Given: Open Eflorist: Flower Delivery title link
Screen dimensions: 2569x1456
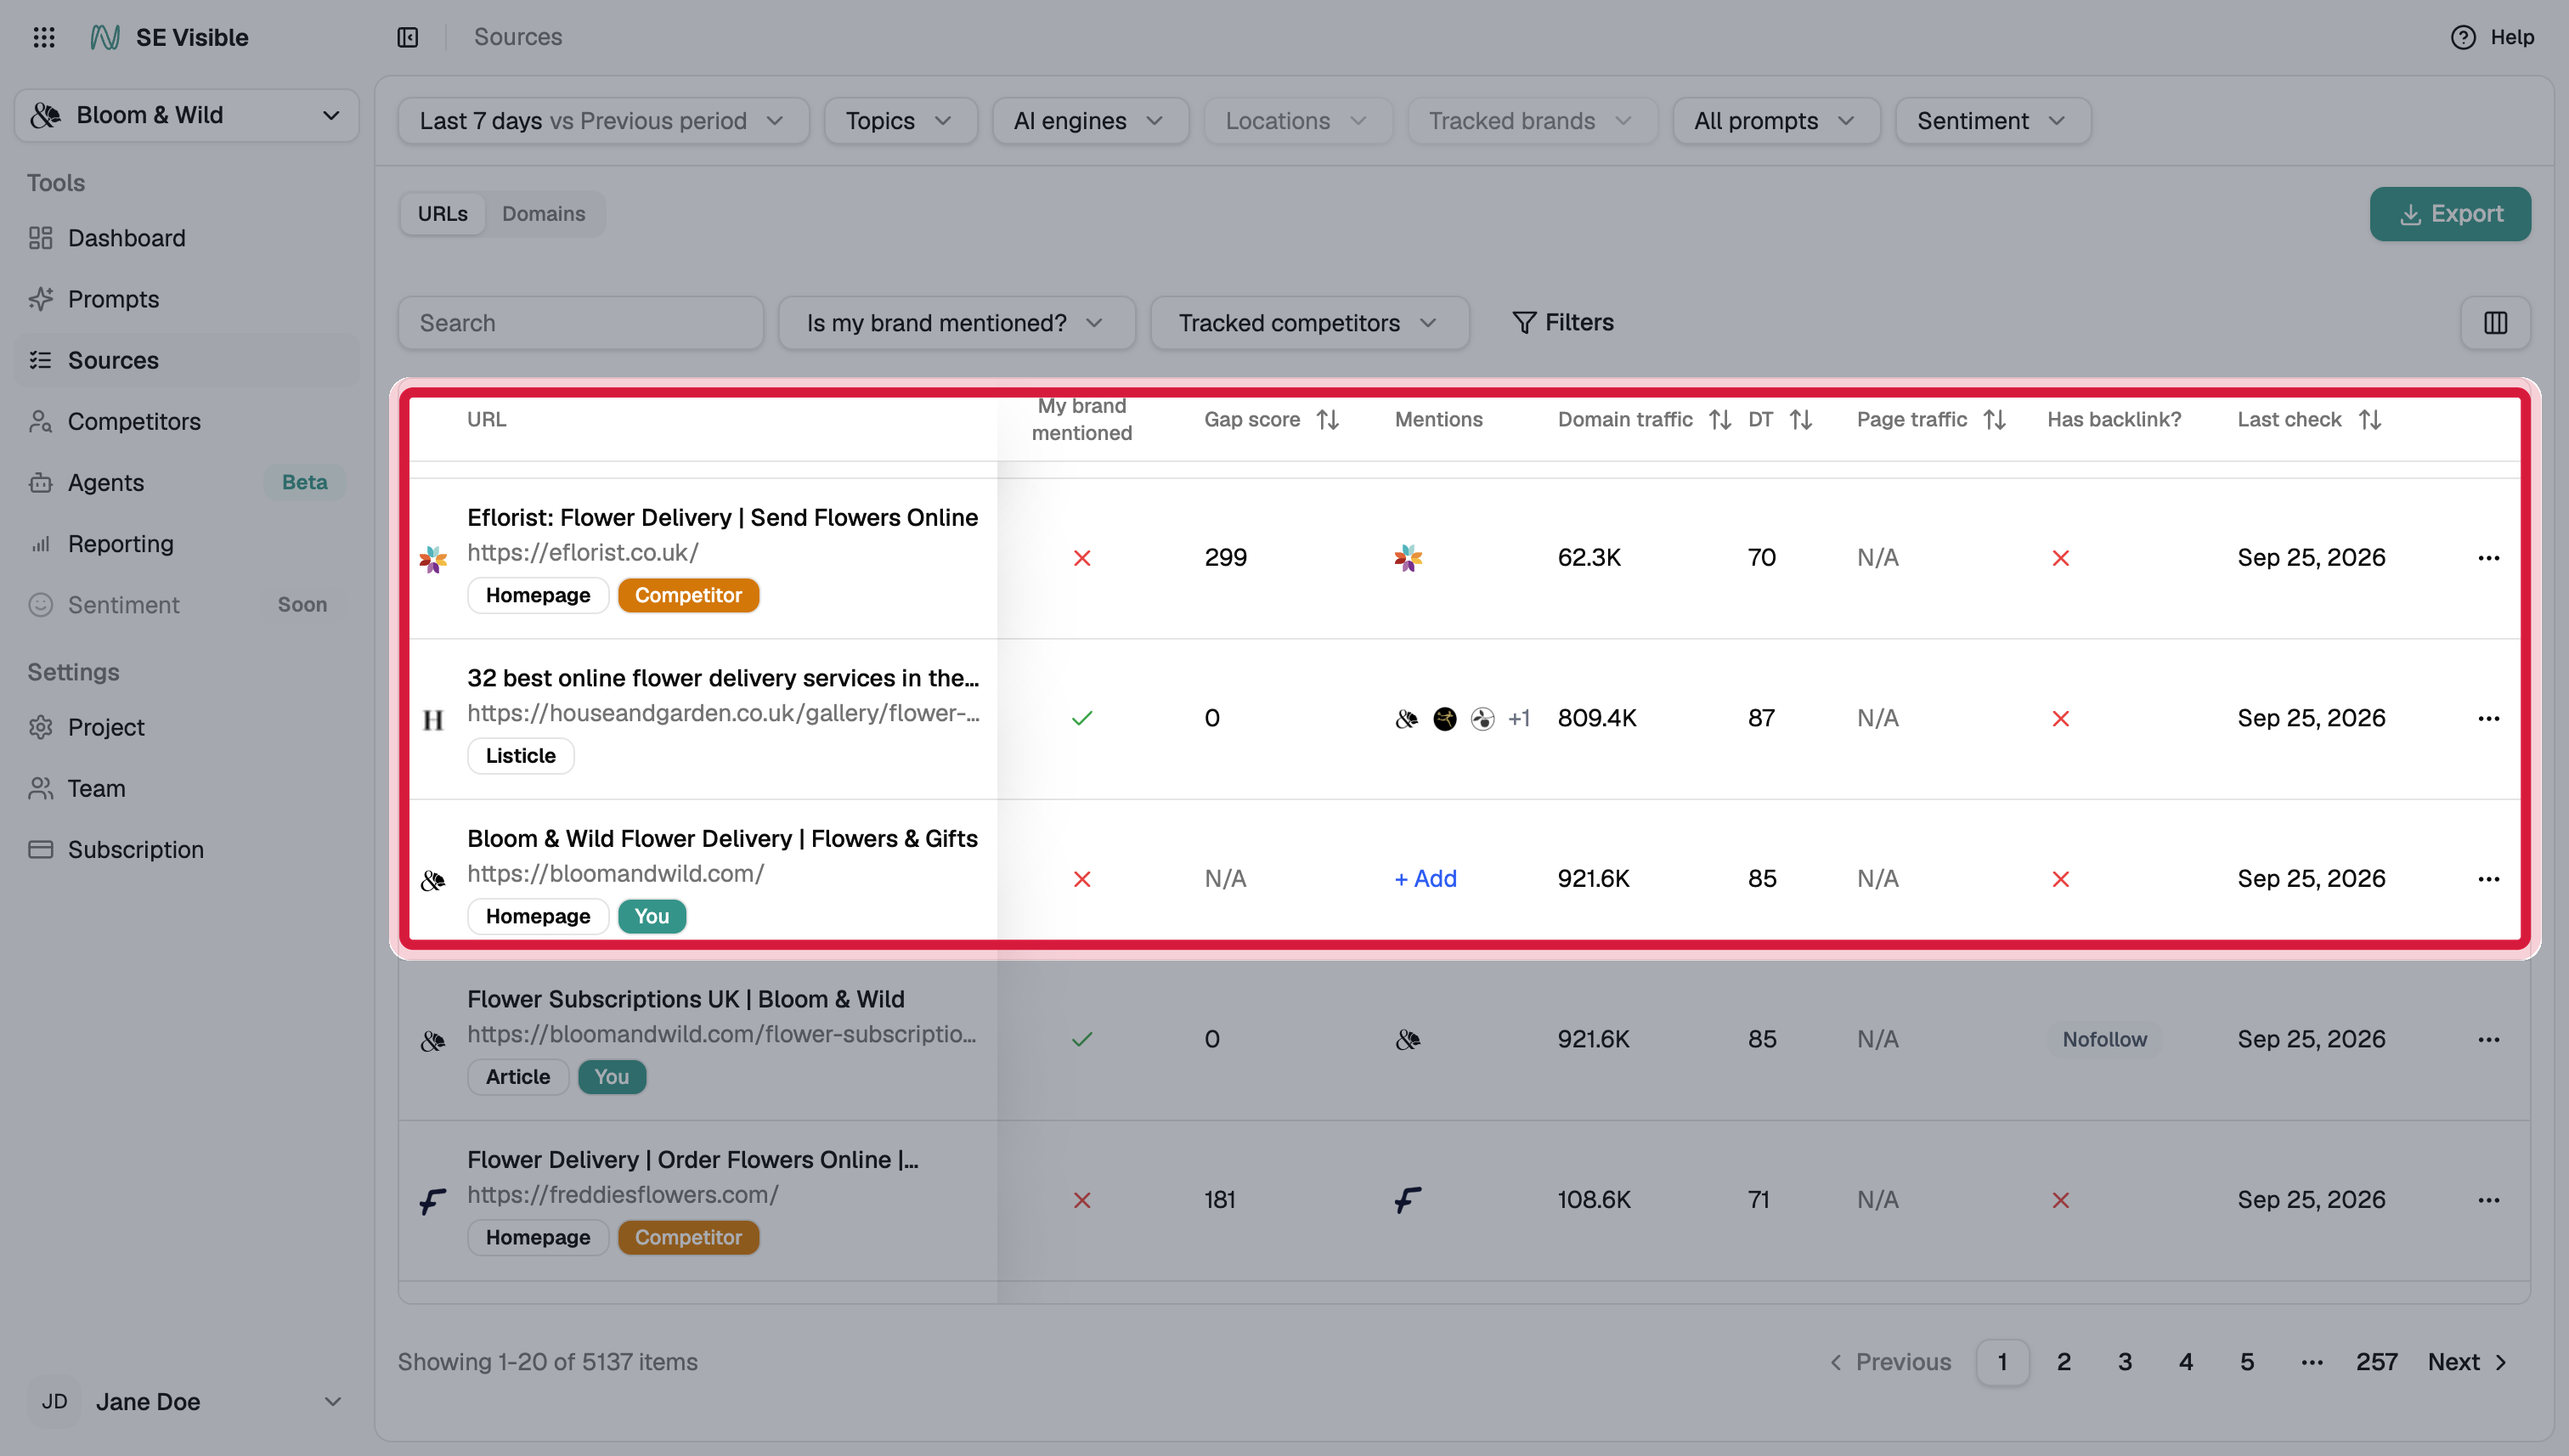Looking at the screenshot, I should point(722,517).
